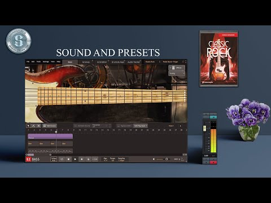Click the playhead marker on timeline
The image size is (271, 203).
click(56, 132)
